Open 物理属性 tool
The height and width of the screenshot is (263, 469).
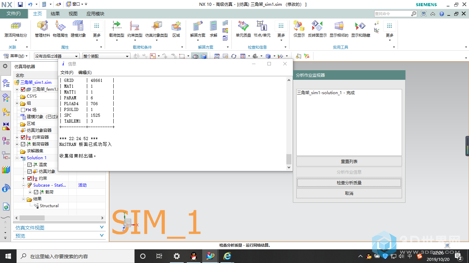coord(60,26)
